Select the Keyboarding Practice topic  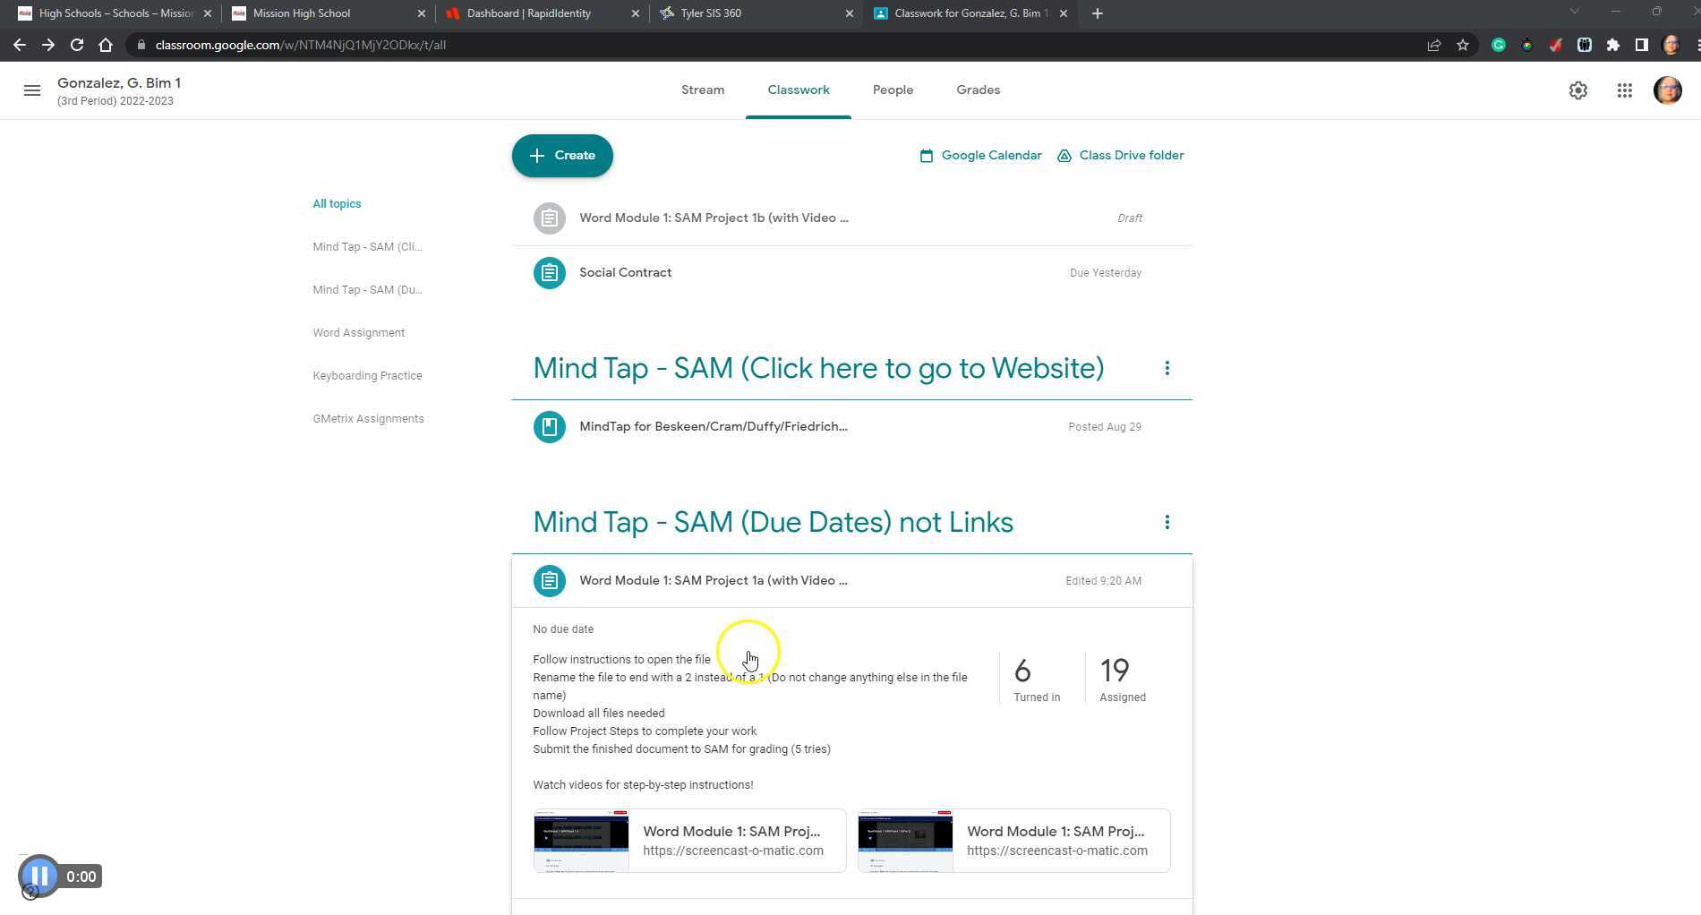(x=367, y=375)
